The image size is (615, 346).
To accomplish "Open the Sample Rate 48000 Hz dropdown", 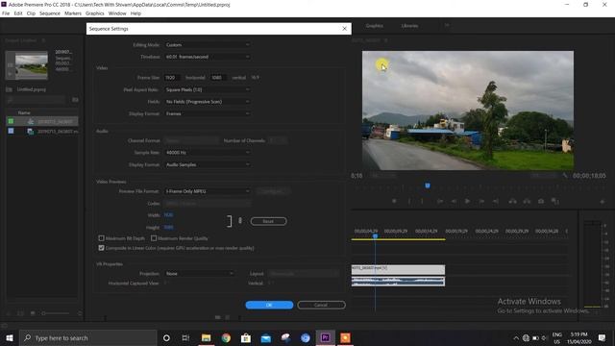I will pyautogui.click(x=208, y=153).
